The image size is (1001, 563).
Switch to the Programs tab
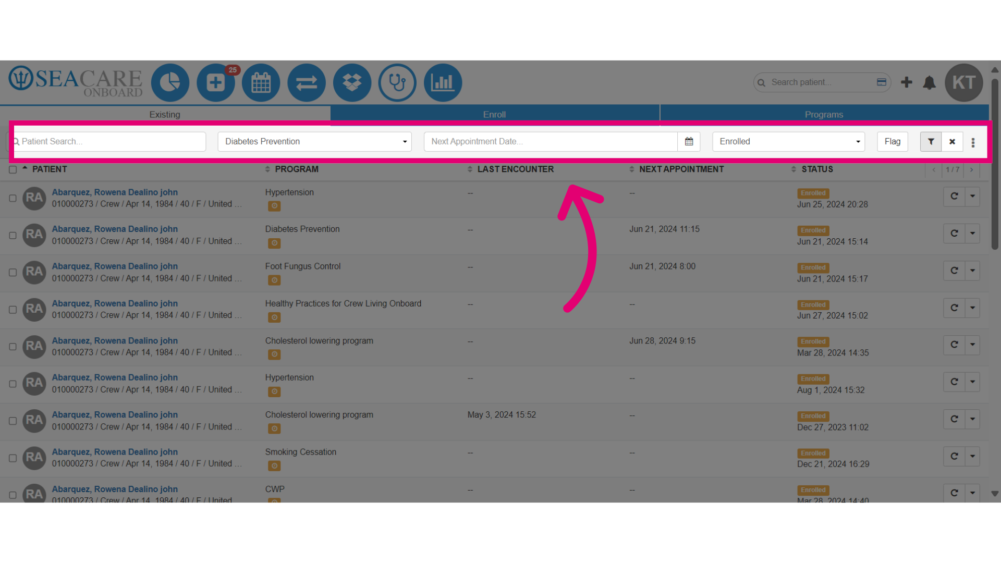click(824, 114)
